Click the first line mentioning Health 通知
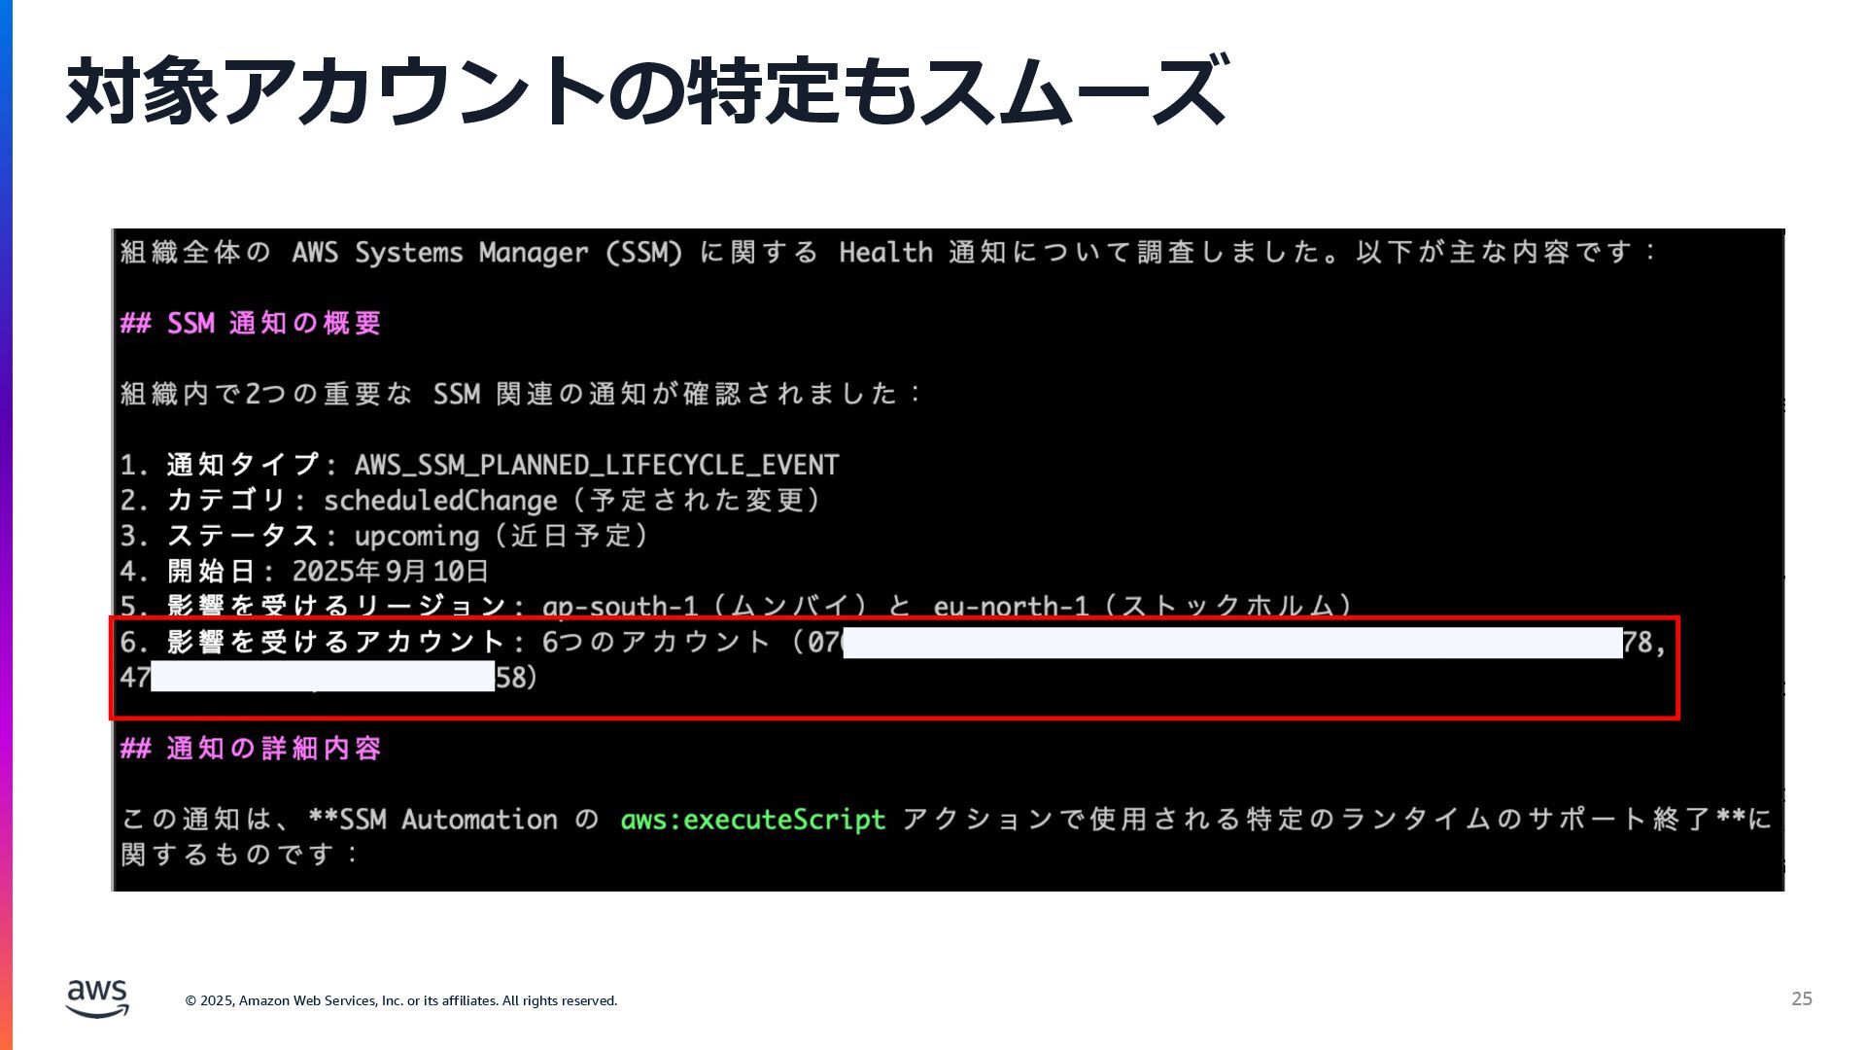The width and height of the screenshot is (1866, 1050). tap(886, 253)
